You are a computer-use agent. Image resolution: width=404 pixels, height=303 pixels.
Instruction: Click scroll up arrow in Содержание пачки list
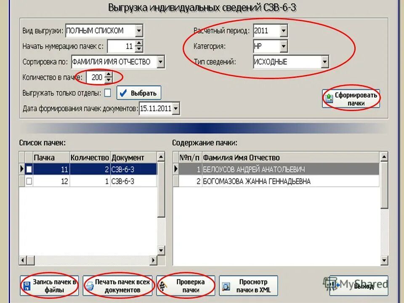[384, 157]
